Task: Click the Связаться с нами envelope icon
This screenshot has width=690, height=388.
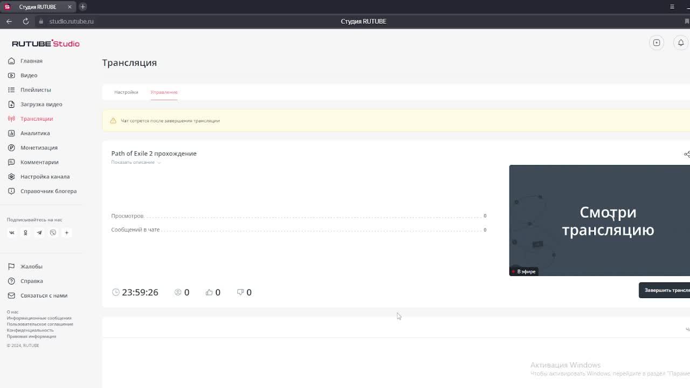Action: coord(11,296)
